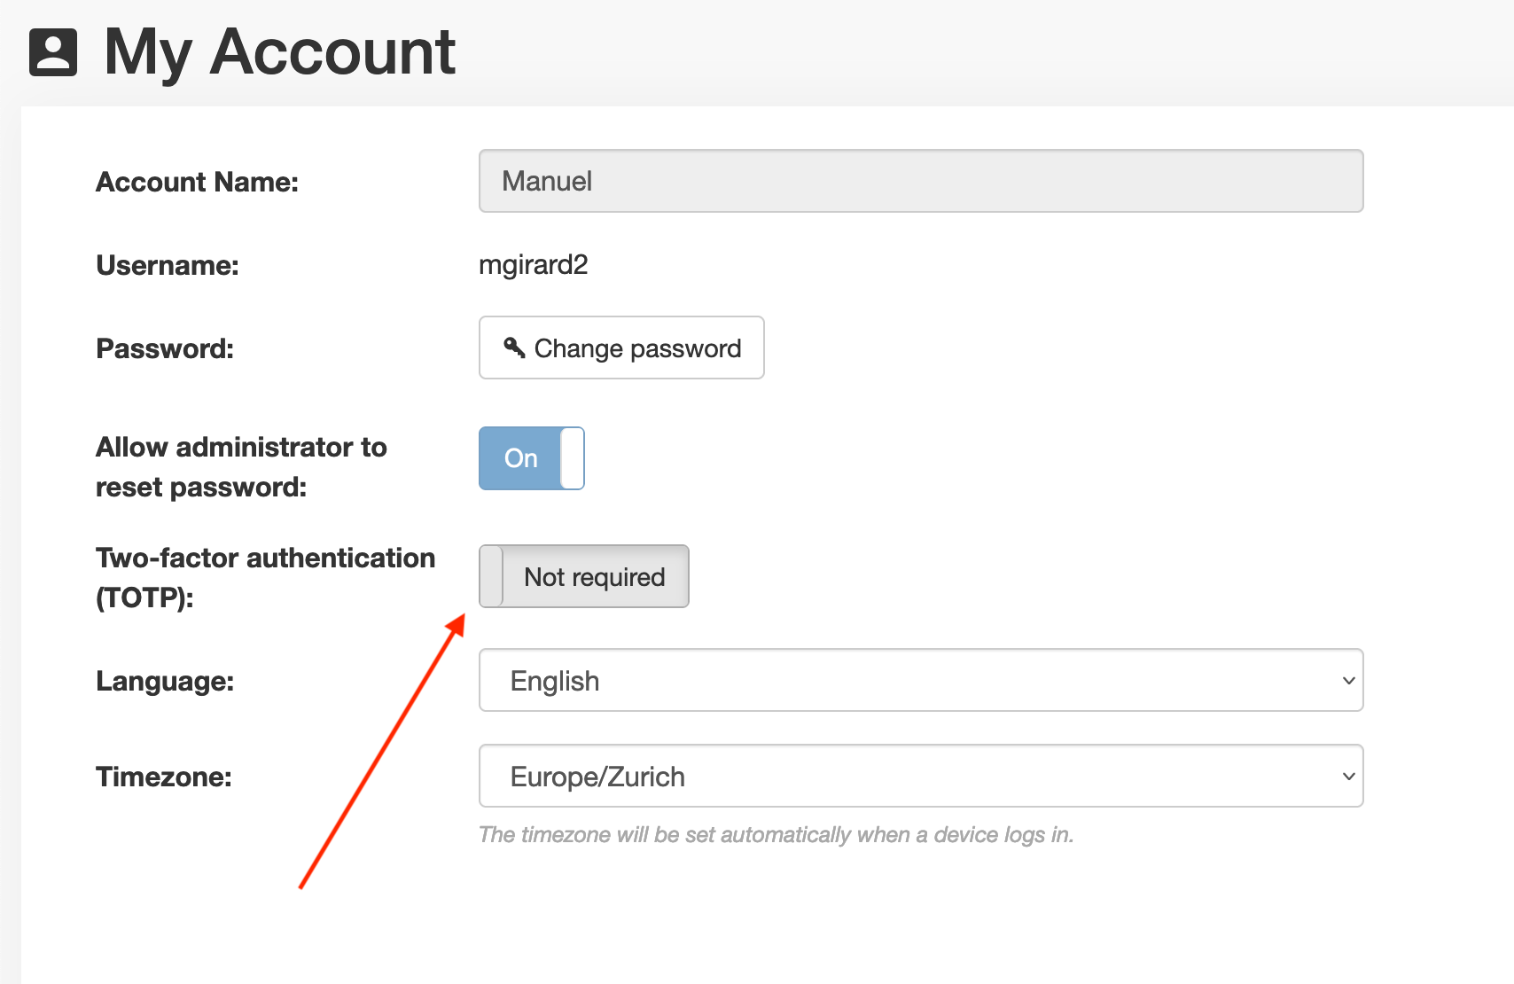Click the "Timezone:" label

pyautogui.click(x=164, y=777)
